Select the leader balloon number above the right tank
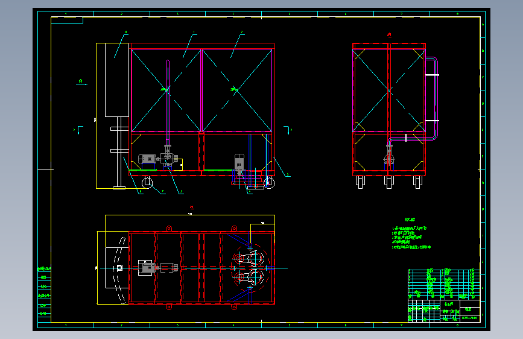The image size is (523, 339). click(242, 33)
